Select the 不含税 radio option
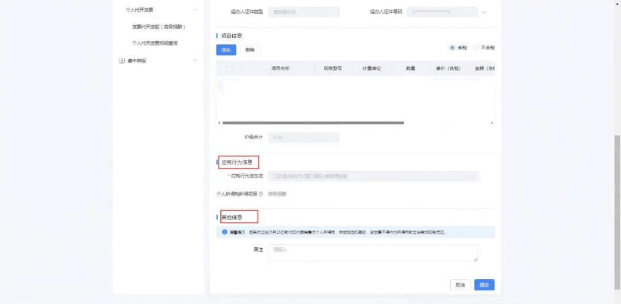This screenshot has height=304, width=621. point(476,48)
